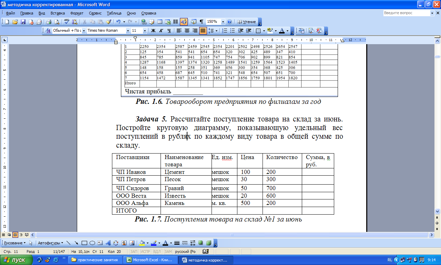Viewport: 441px width, 265px height.
Task: Open the Файл menu
Action: (10, 13)
